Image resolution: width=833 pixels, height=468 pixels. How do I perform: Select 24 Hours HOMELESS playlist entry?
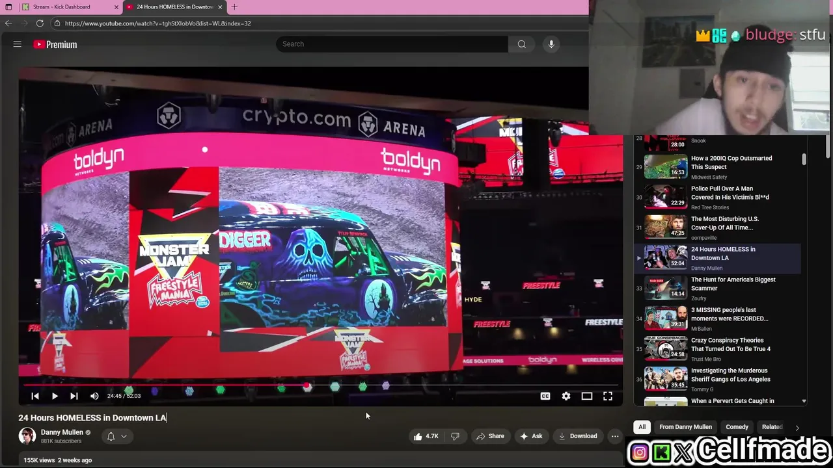coord(718,257)
